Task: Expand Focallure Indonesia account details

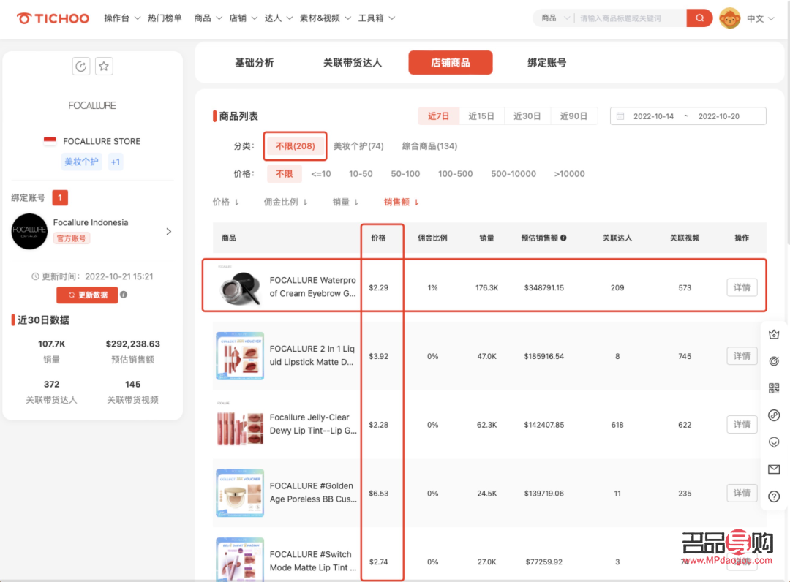Action: 169,230
